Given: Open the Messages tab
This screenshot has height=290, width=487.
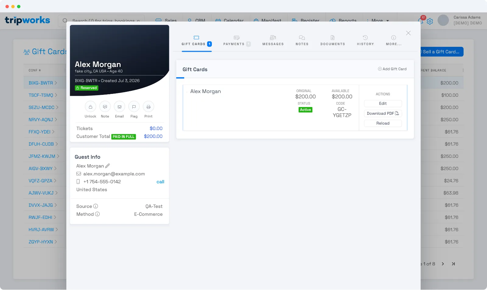Looking at the screenshot, I should (x=273, y=41).
